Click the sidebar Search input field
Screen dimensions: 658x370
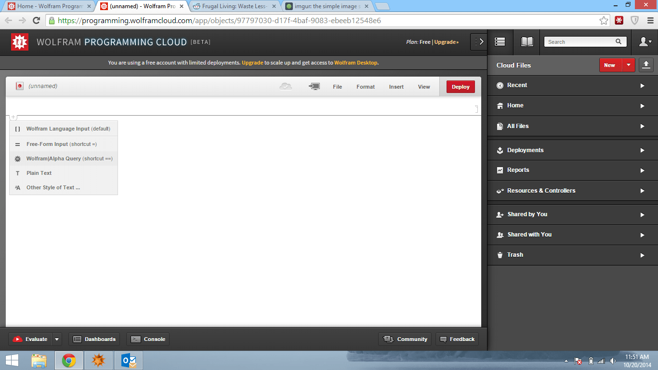[579, 42]
